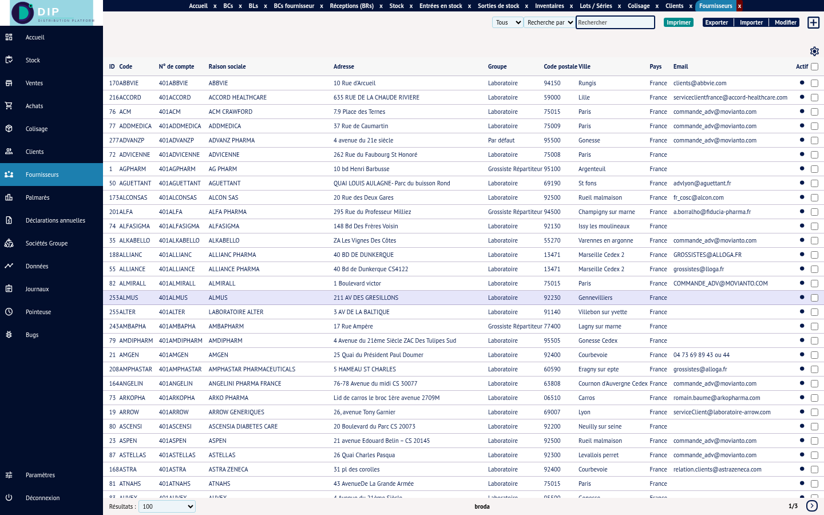Viewport: 824px width, 515px height.
Task: Select the Colisage package icon
Action: (9, 129)
